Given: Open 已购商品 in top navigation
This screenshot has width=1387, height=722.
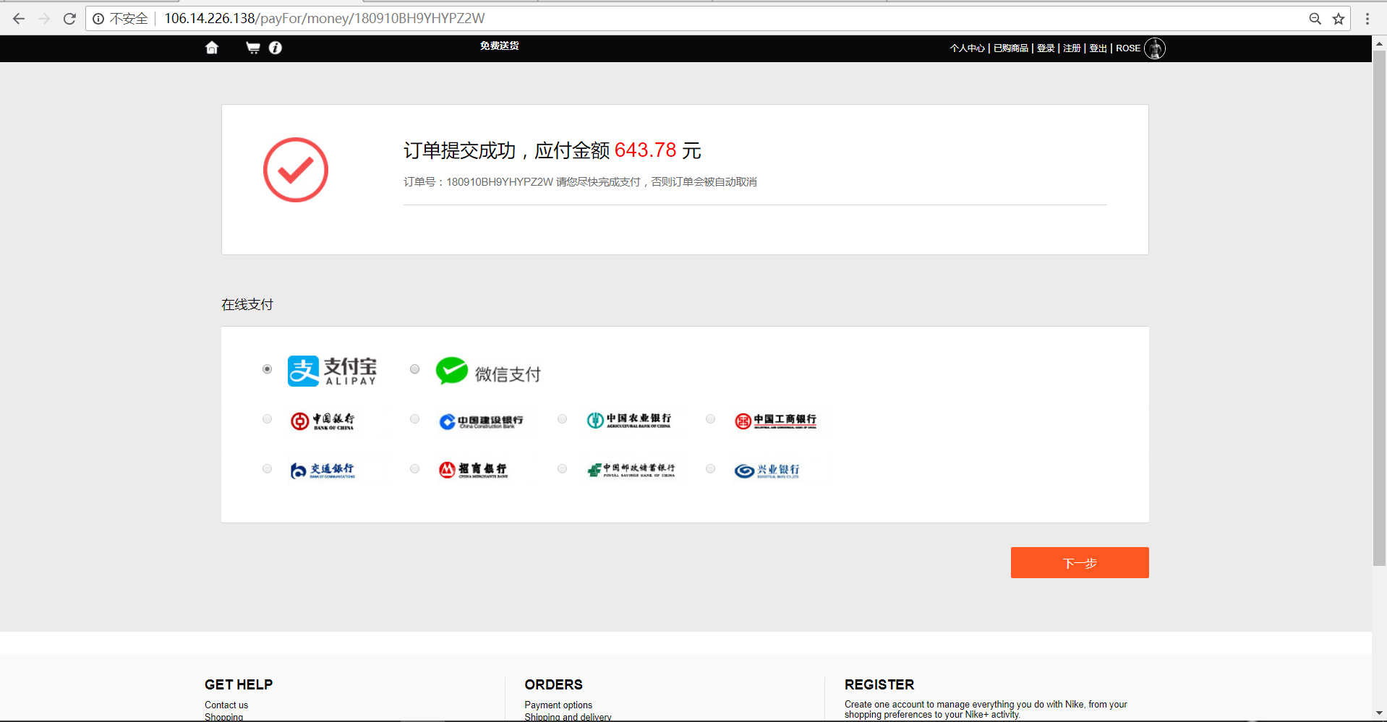Looking at the screenshot, I should tap(1011, 48).
